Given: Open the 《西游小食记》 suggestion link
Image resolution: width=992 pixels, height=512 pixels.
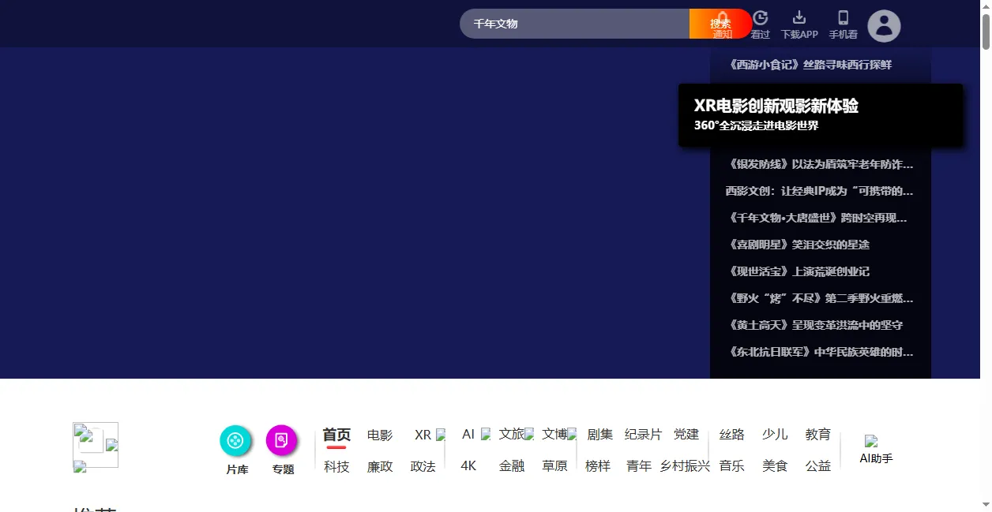Looking at the screenshot, I should tap(811, 64).
